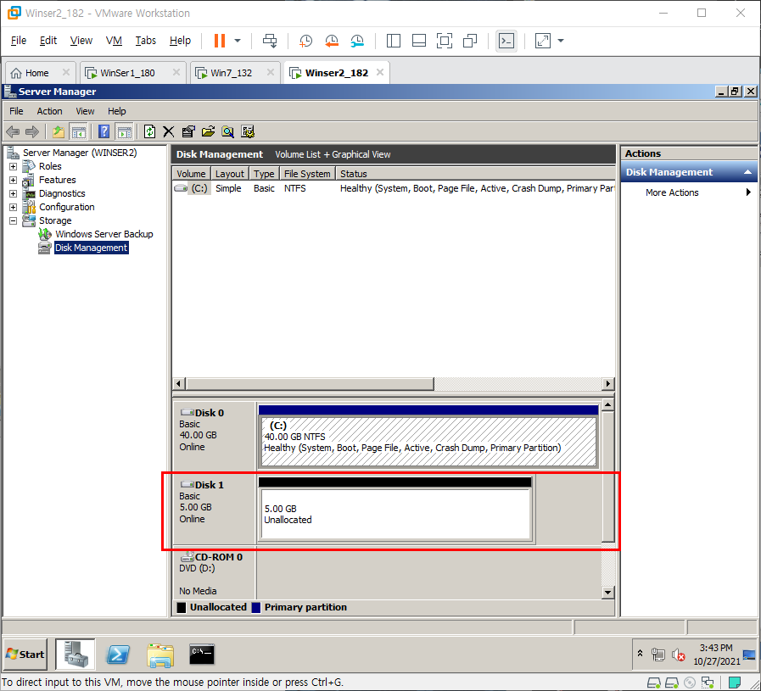Click scroll right arrow of volume list
Screen dimensions: 761x691
click(607, 383)
